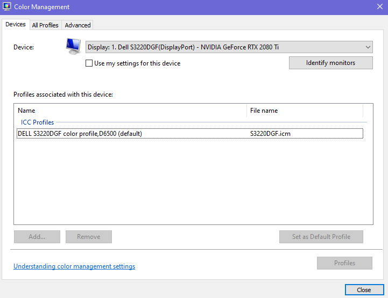Open the Advanced tab

tap(78, 25)
